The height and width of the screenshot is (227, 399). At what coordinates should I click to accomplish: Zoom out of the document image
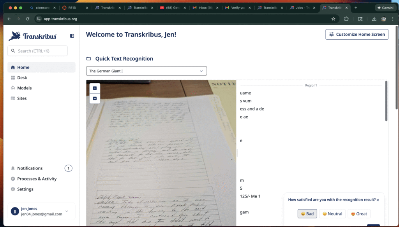(95, 99)
